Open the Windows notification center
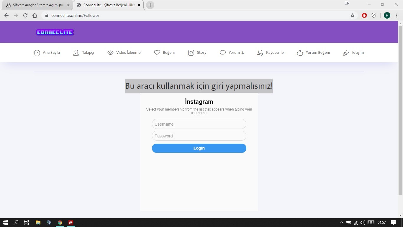This screenshot has width=403, height=227. tap(393, 223)
